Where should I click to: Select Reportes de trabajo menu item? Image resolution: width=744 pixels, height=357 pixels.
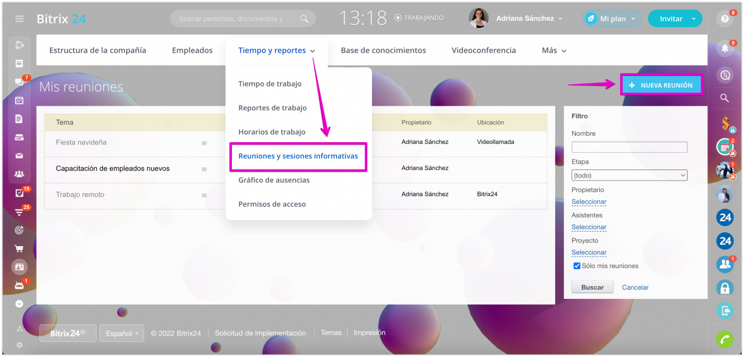click(273, 107)
